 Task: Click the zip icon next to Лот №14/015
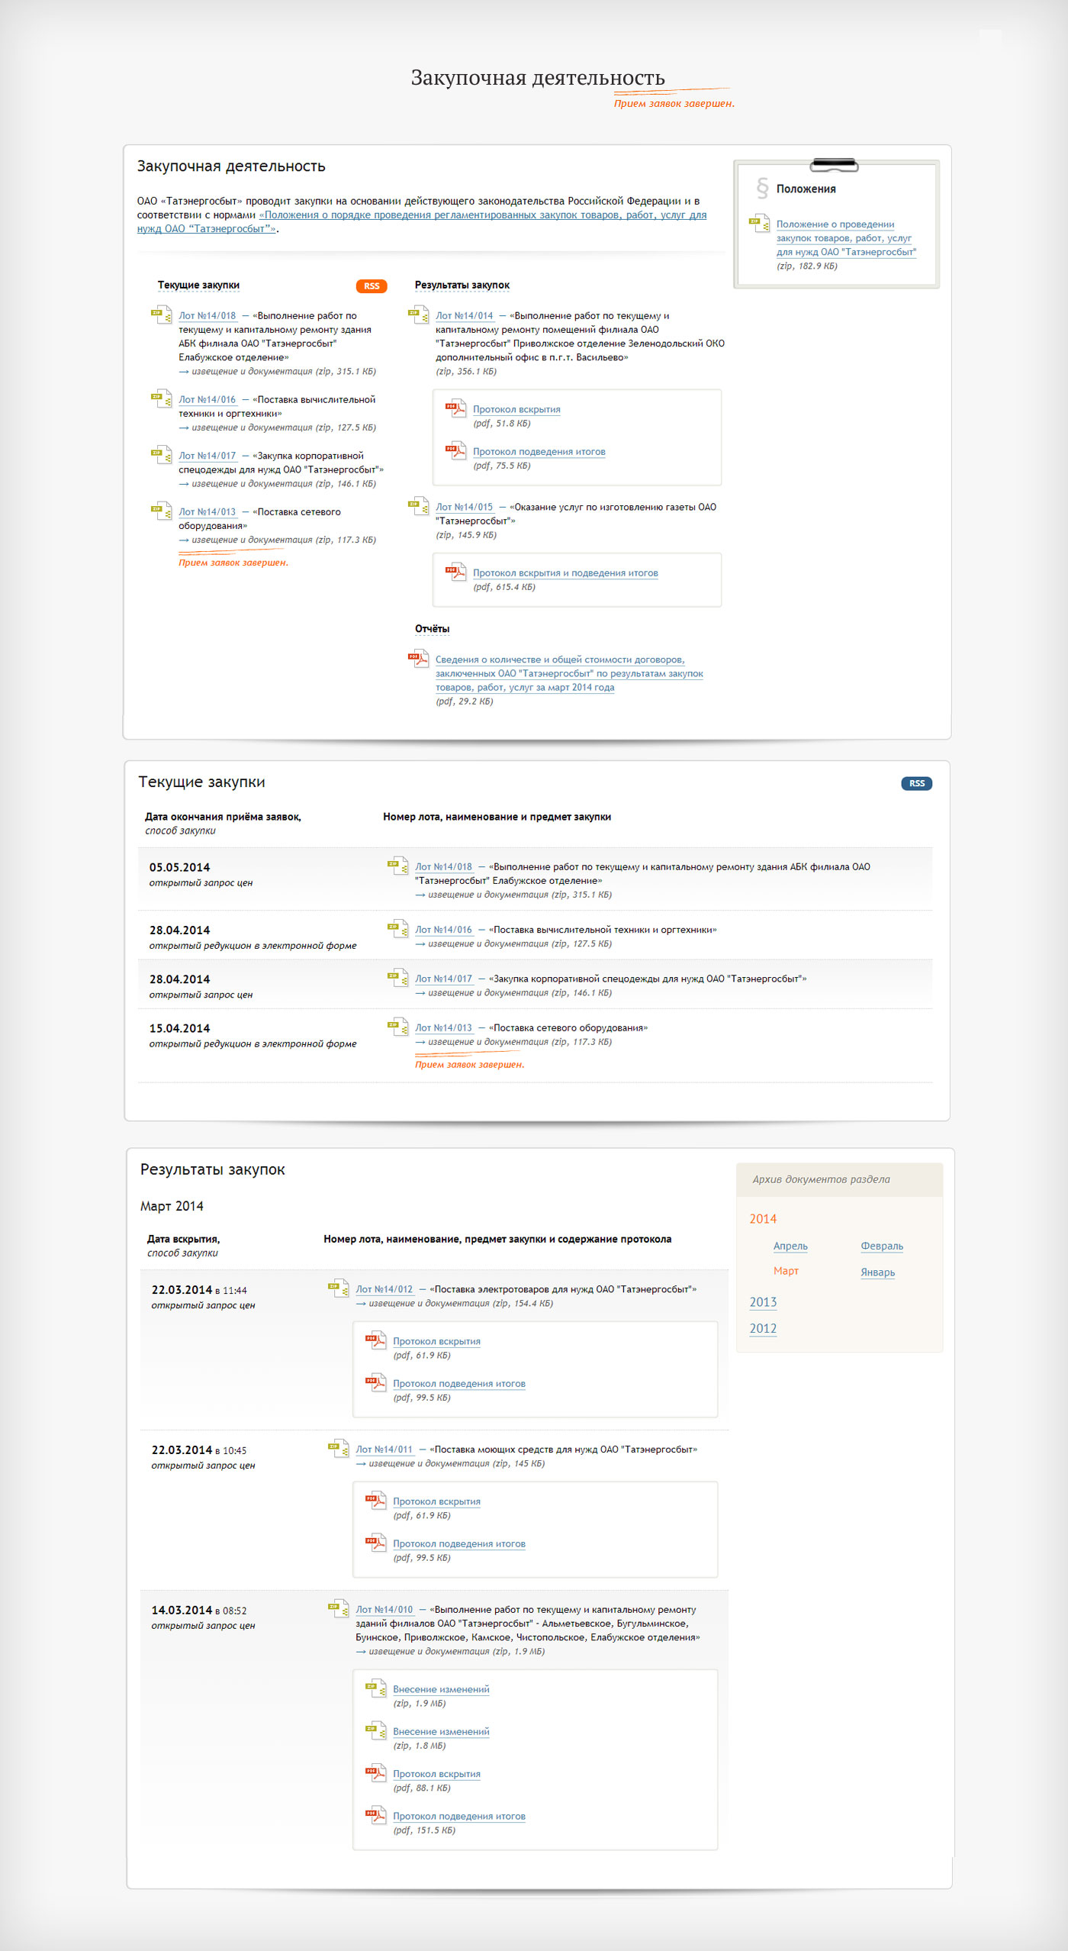[418, 506]
